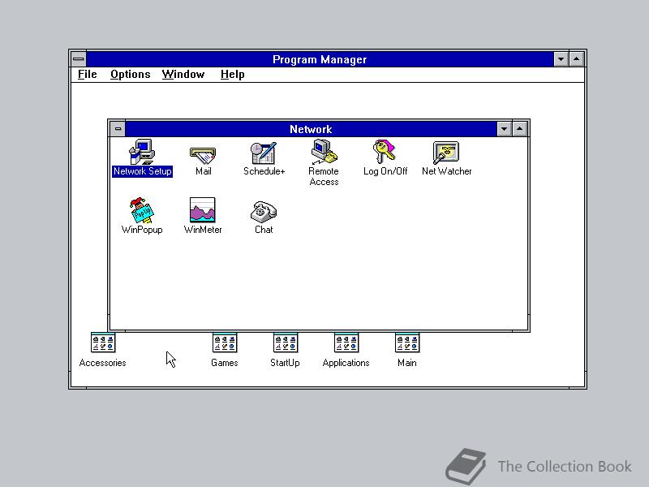Select the Remote Access icon
Viewport: 649px width, 487px height.
(x=324, y=152)
